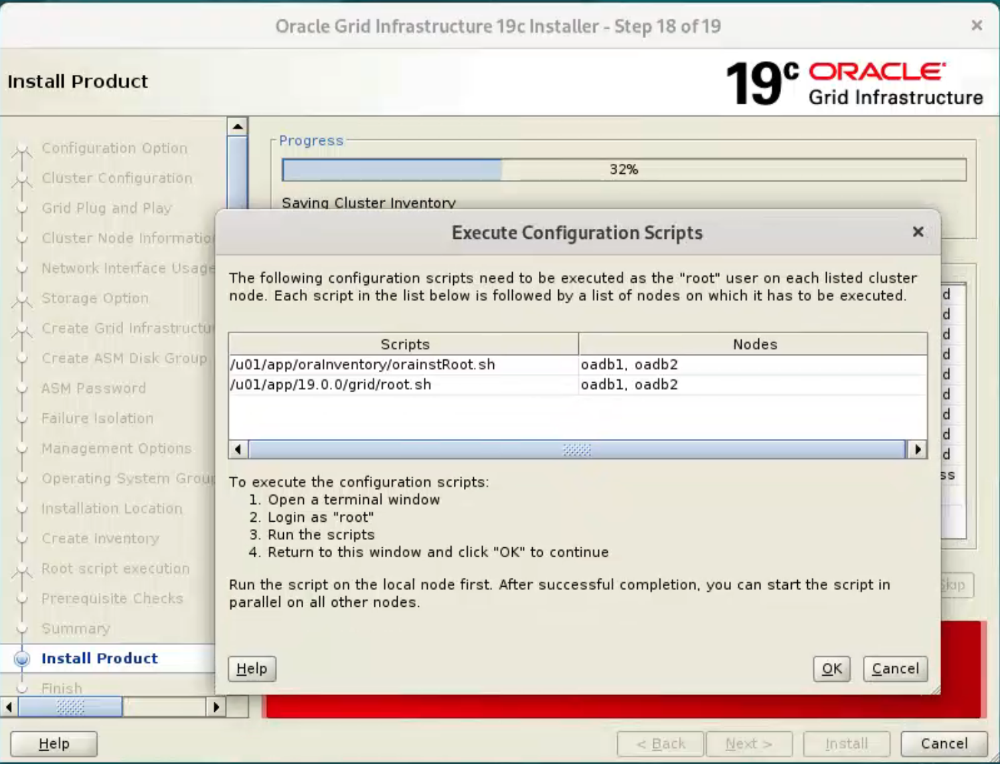Click the scripts table horizontal scrollbar thumb
Image resolution: width=1000 pixels, height=764 pixels.
[577, 450]
